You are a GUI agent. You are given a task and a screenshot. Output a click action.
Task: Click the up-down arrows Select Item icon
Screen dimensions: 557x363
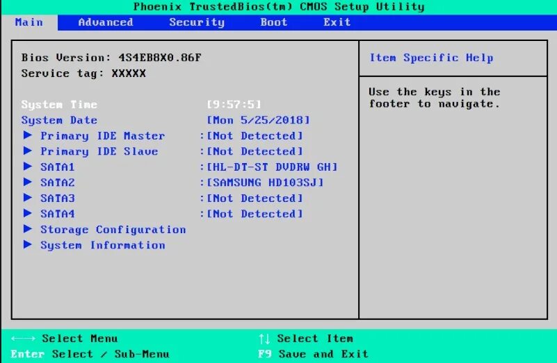pyautogui.click(x=264, y=339)
